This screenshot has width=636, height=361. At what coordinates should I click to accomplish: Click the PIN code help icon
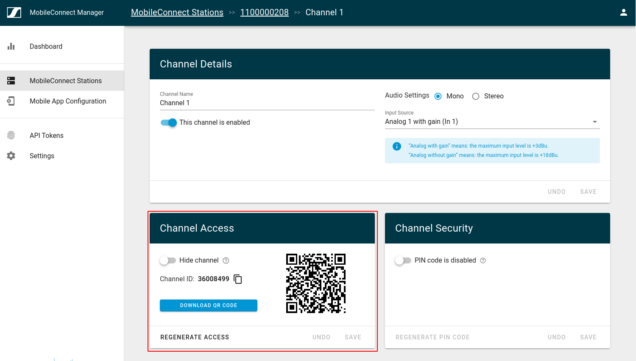[483, 260]
